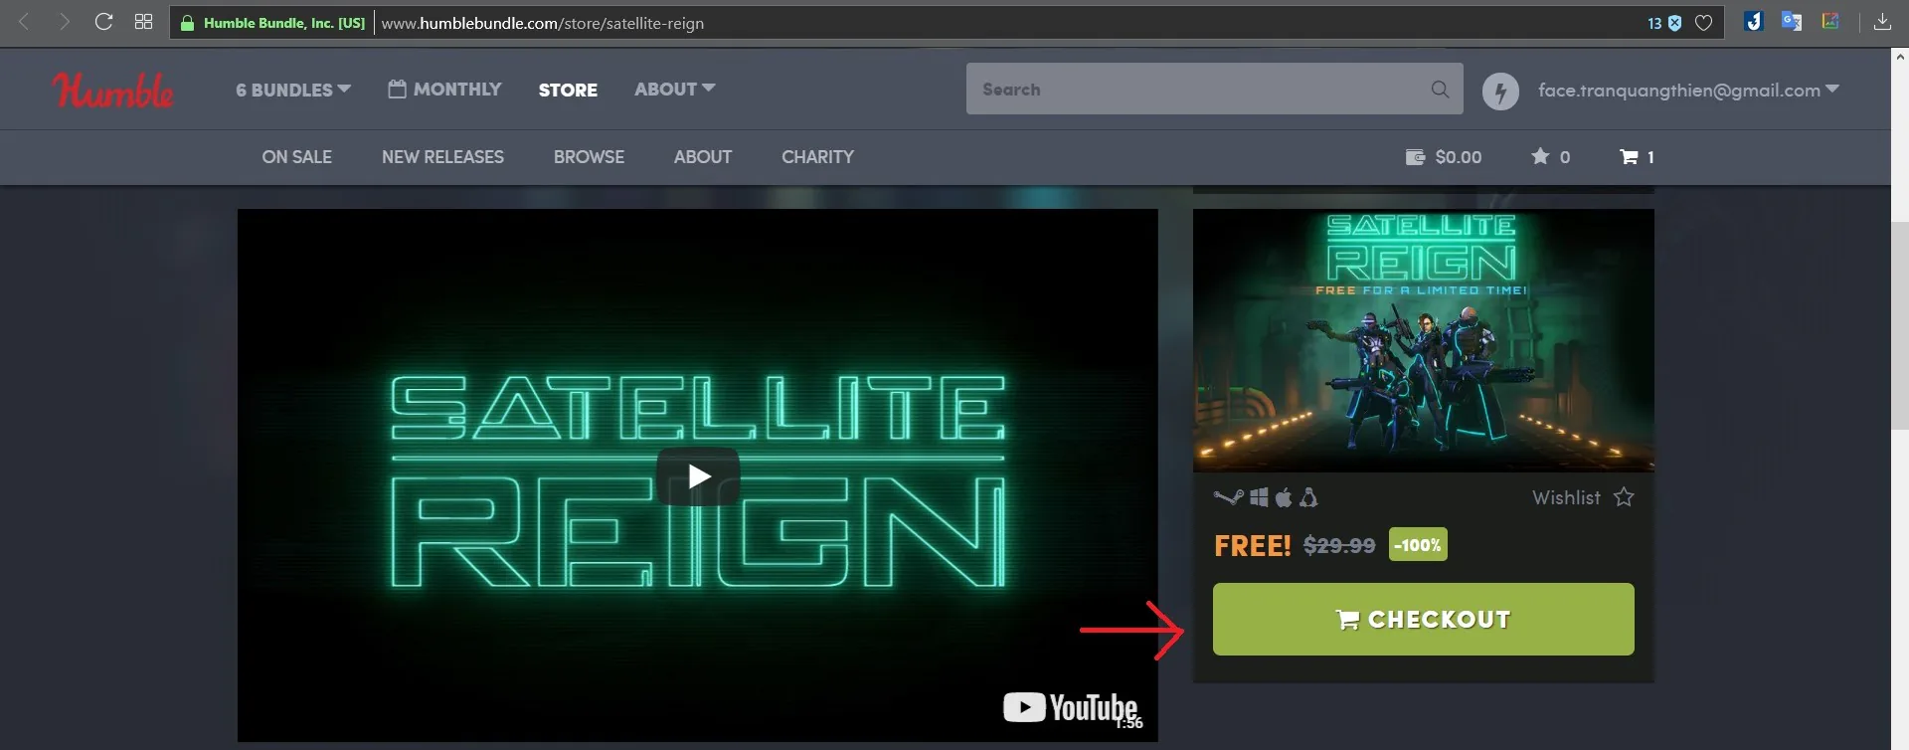Screen dimensions: 1909x750
Task: Click scrollbar up arrow
Action: click(x=1899, y=57)
